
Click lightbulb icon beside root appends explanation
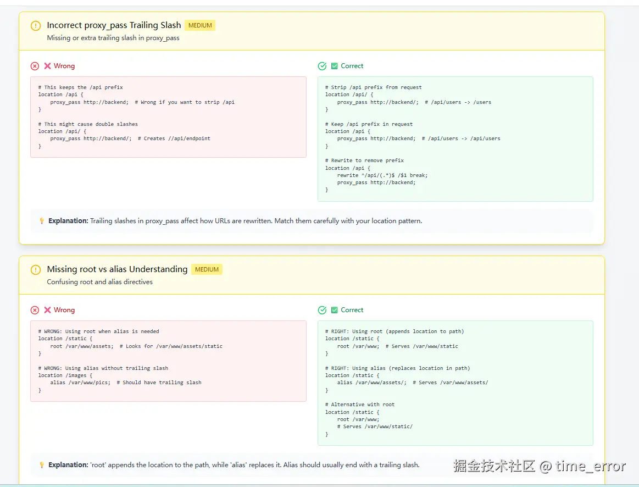coord(42,465)
